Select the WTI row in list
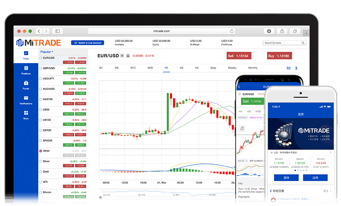The height and width of the screenshot is (206, 341). point(63,184)
